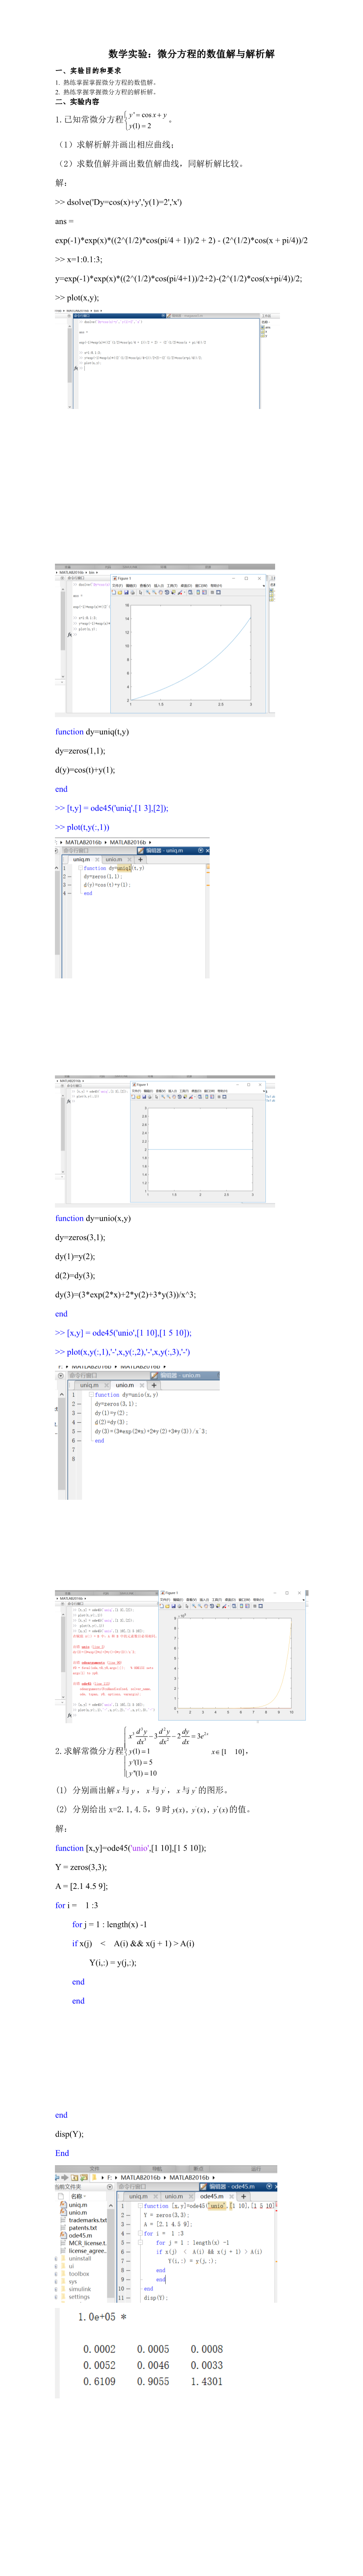Screen dimensions: 363x2576
Task: Select trademarks.txt in the file list
Action: [84, 2220]
